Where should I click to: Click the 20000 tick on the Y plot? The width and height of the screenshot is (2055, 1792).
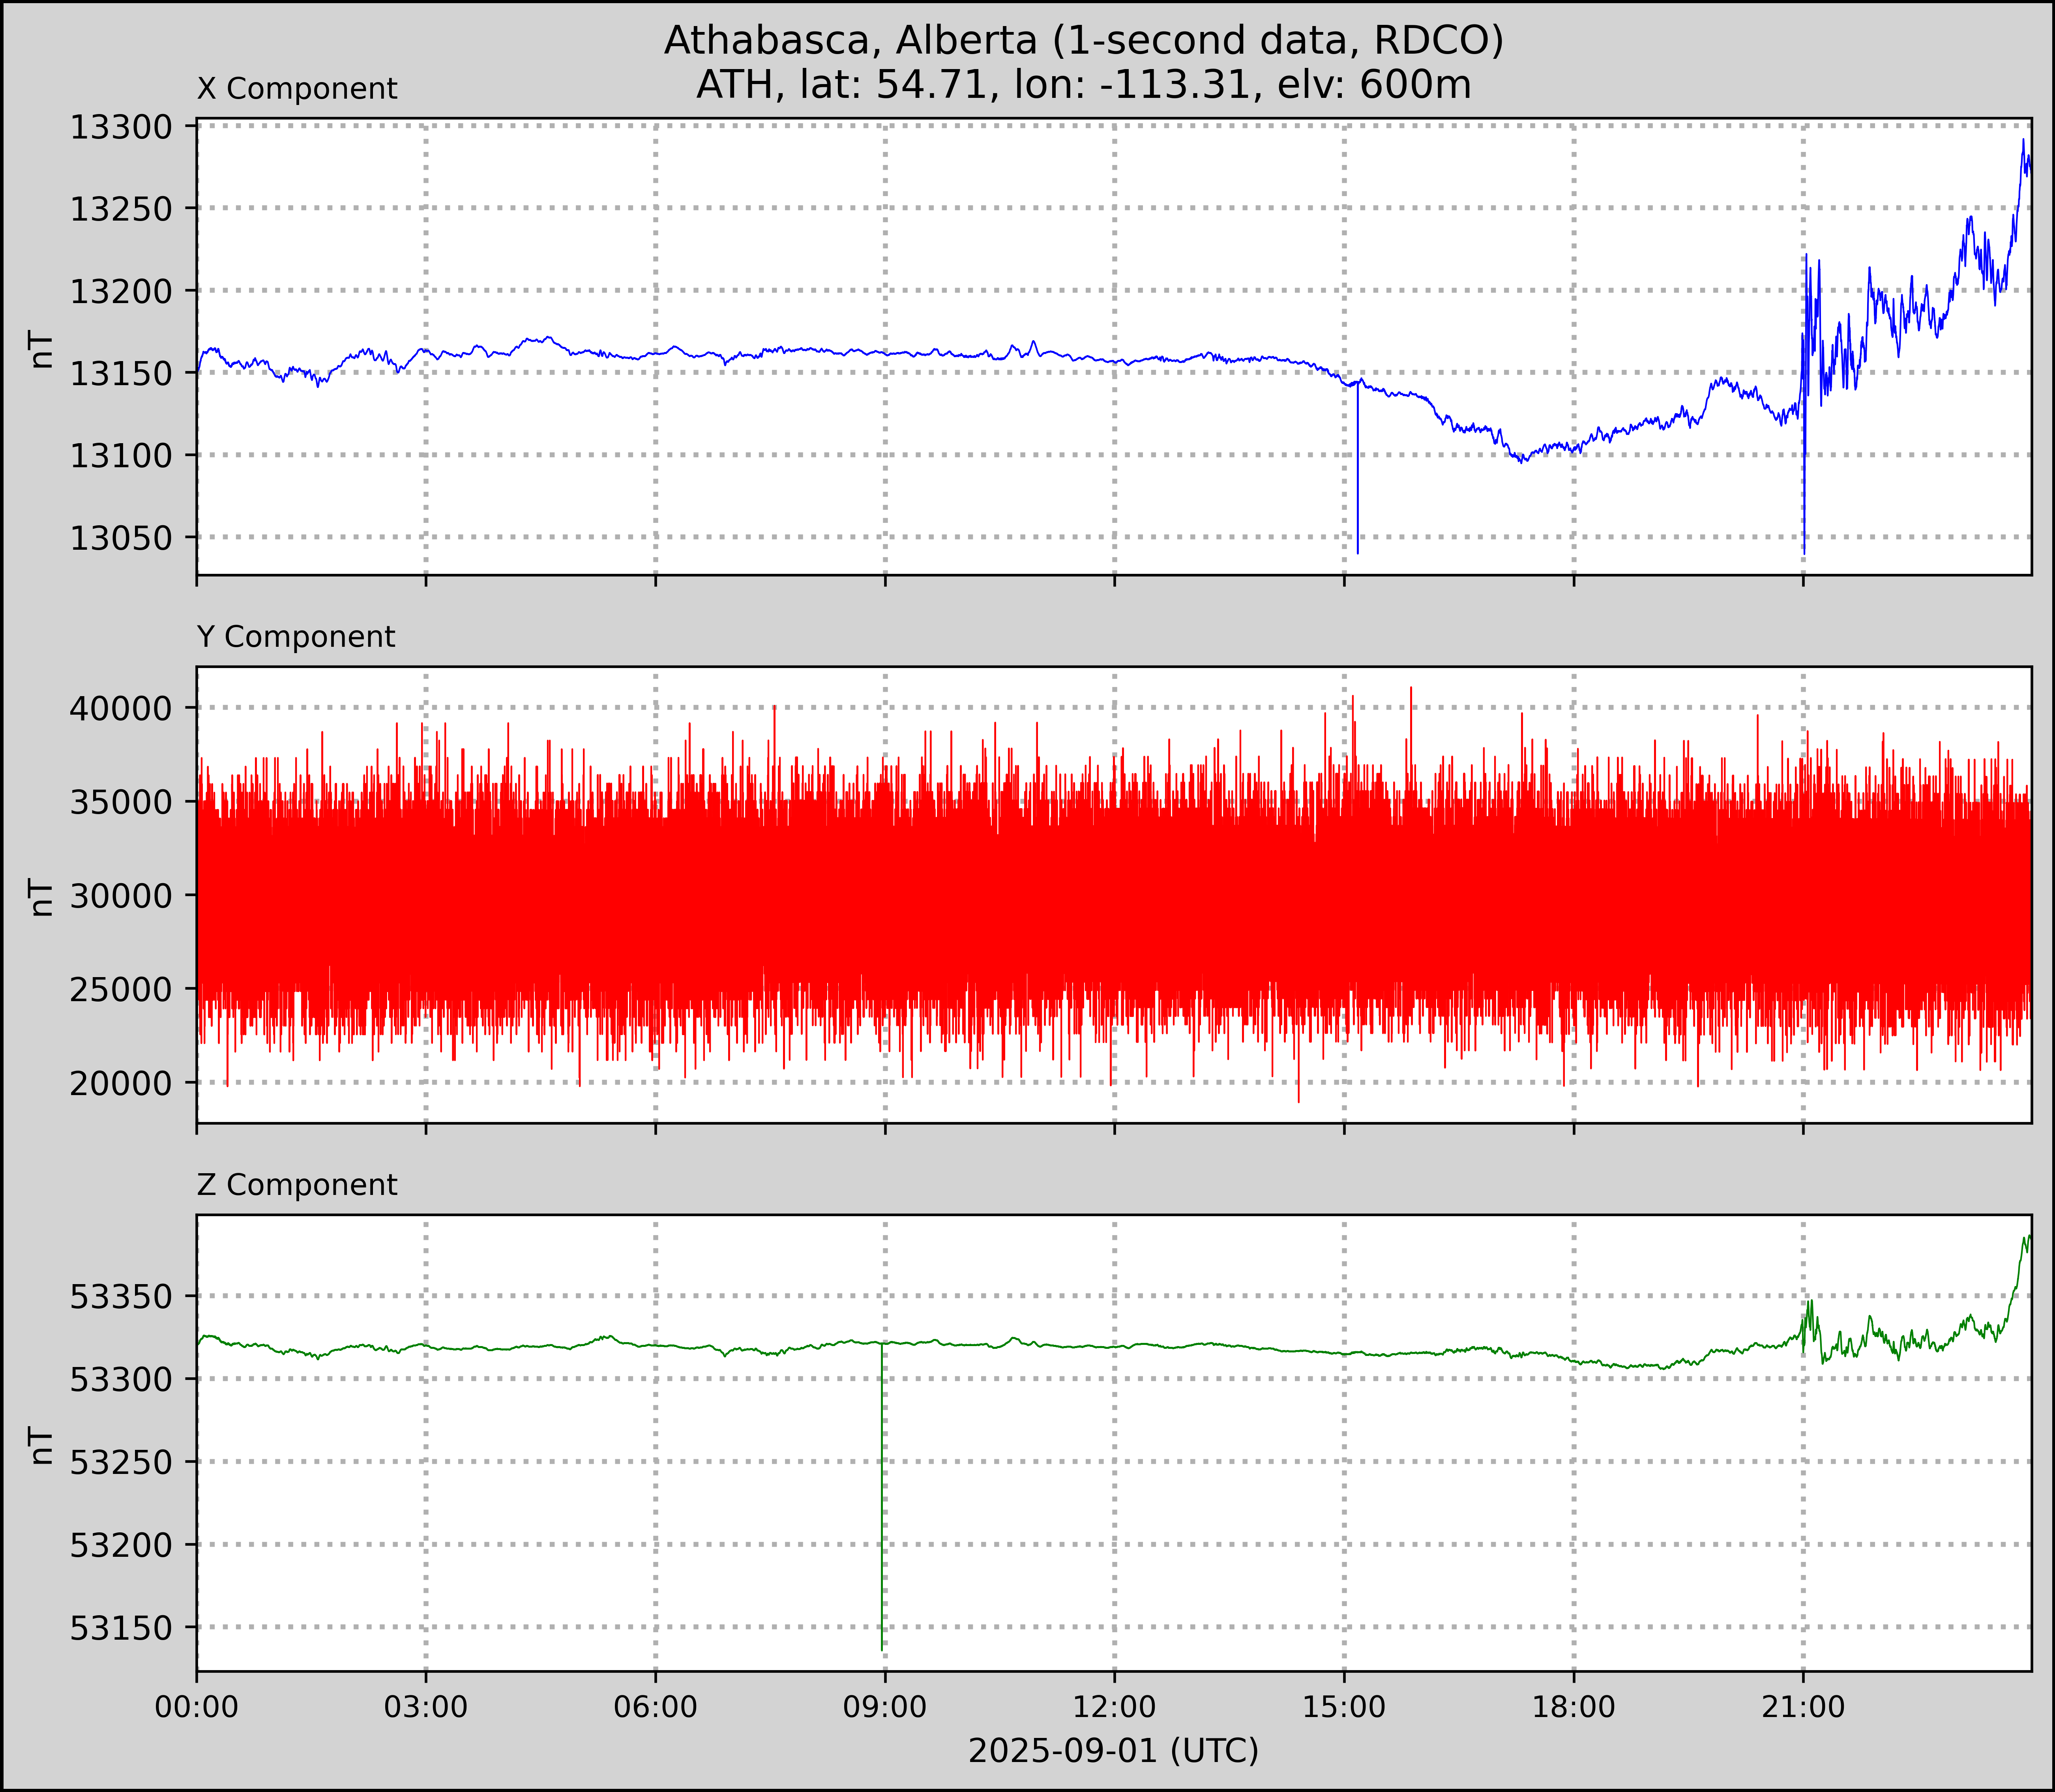[120, 1083]
